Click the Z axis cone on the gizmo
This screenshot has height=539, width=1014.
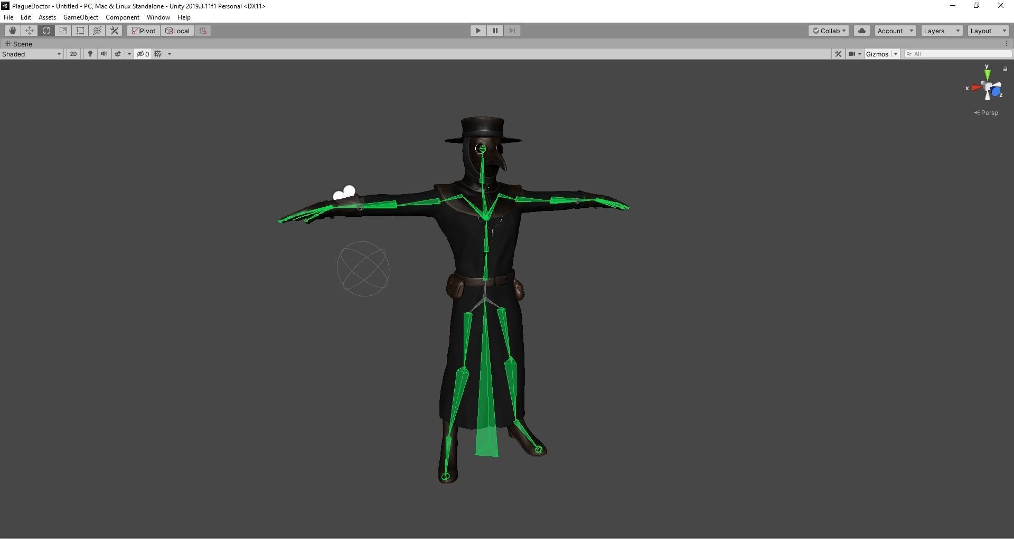tap(997, 93)
